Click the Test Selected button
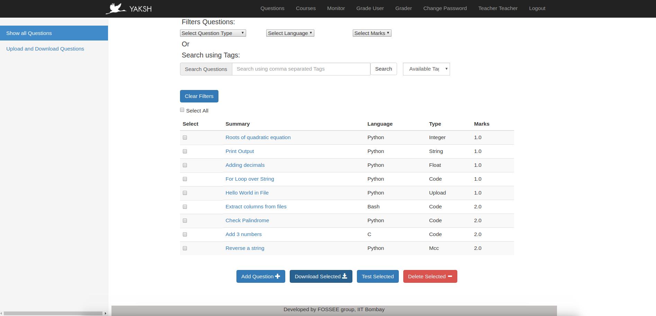Image resolution: width=656 pixels, height=316 pixels. click(x=378, y=277)
